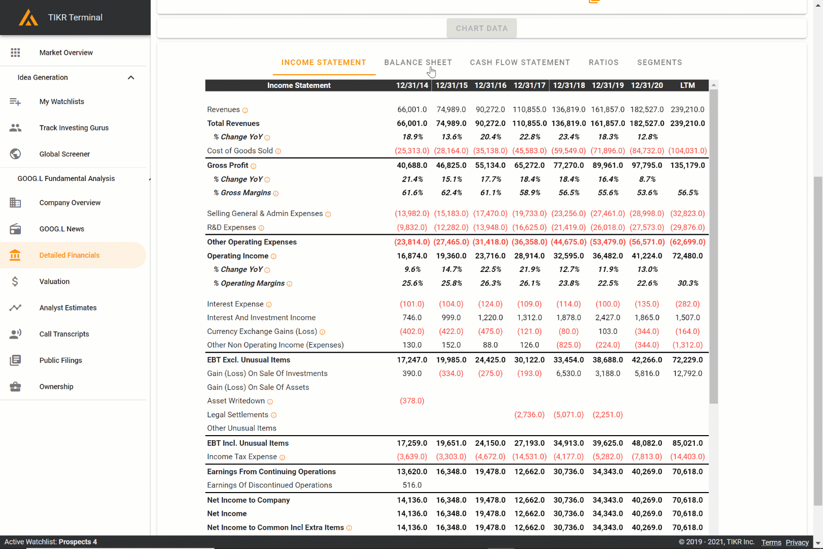Click the info icon beside Legal Settlements
The height and width of the screenshot is (549, 823).
tap(273, 416)
